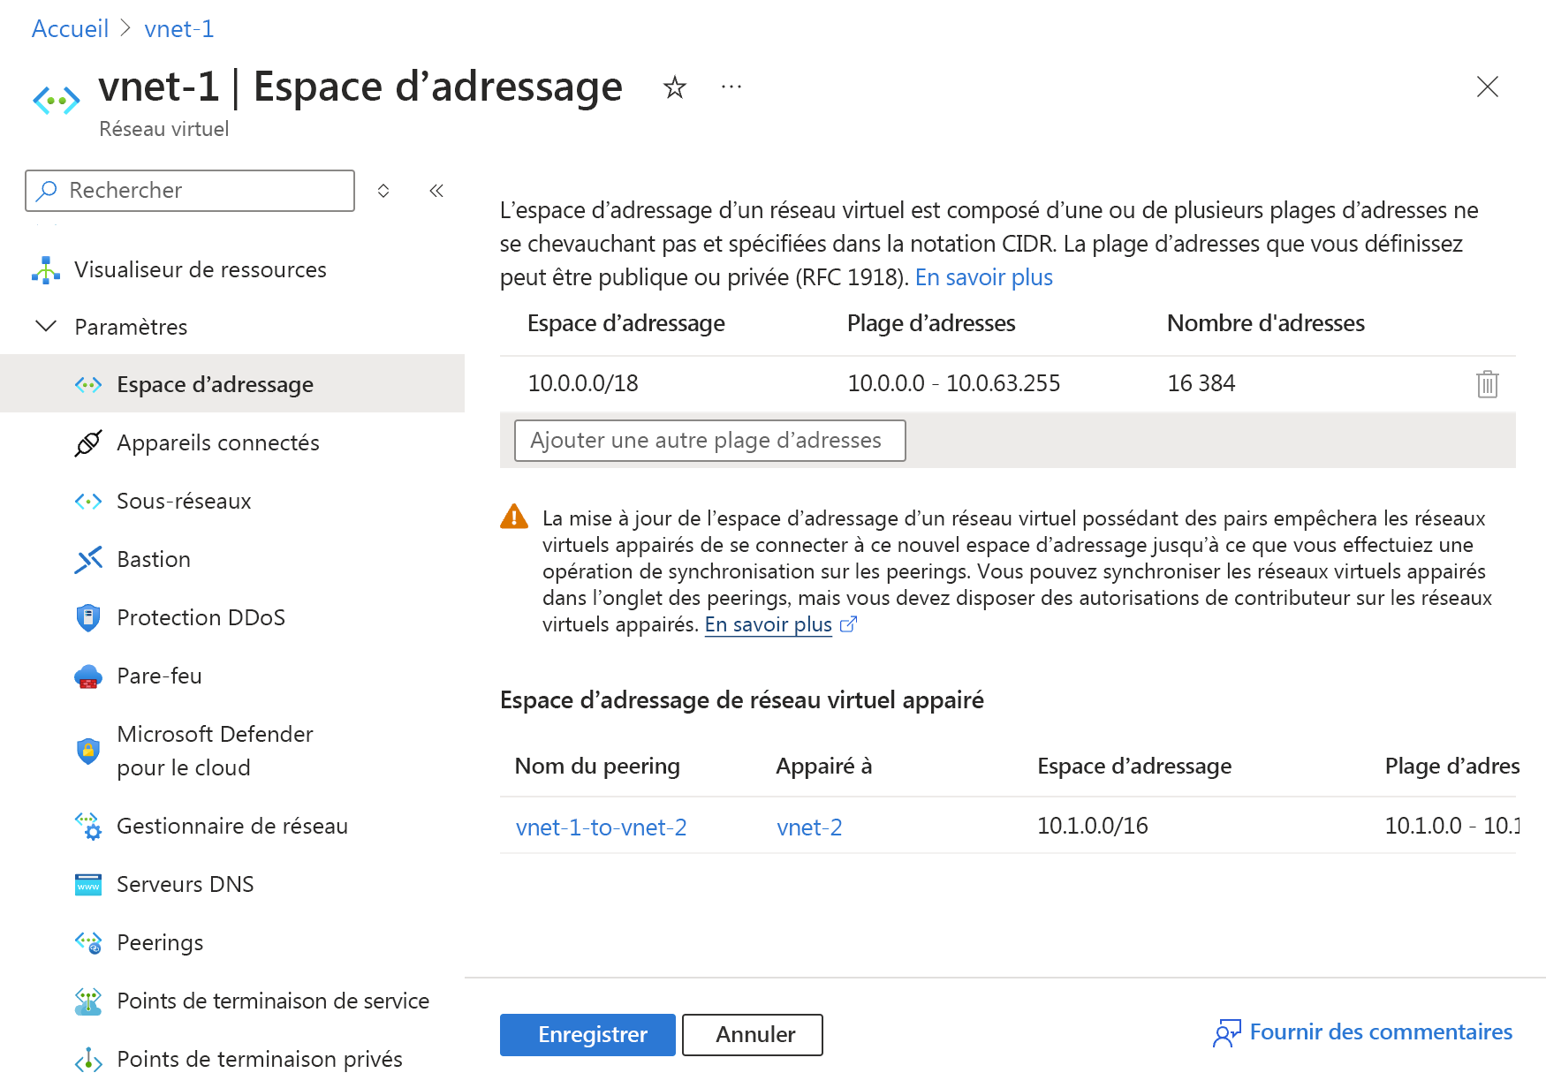Select the Sous-réseaux icon
1546x1088 pixels.
88,501
